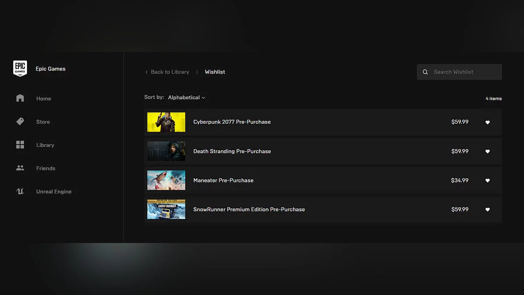Open Cyberpunk 2077 Pre-Purchase title
Viewport: 524px width, 295px height.
232,122
